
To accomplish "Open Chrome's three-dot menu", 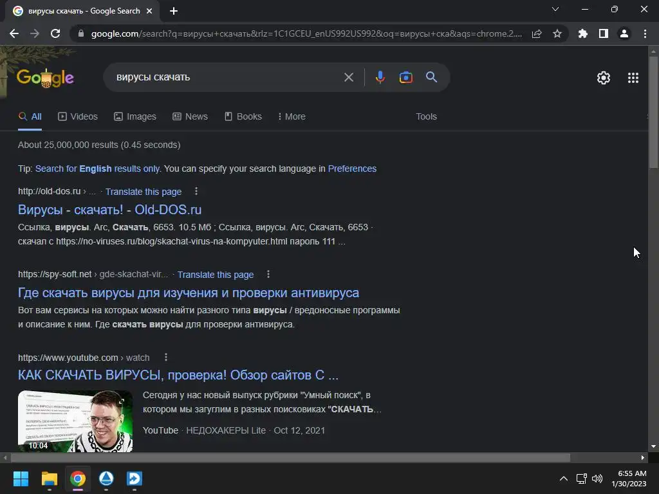I will pos(645,33).
